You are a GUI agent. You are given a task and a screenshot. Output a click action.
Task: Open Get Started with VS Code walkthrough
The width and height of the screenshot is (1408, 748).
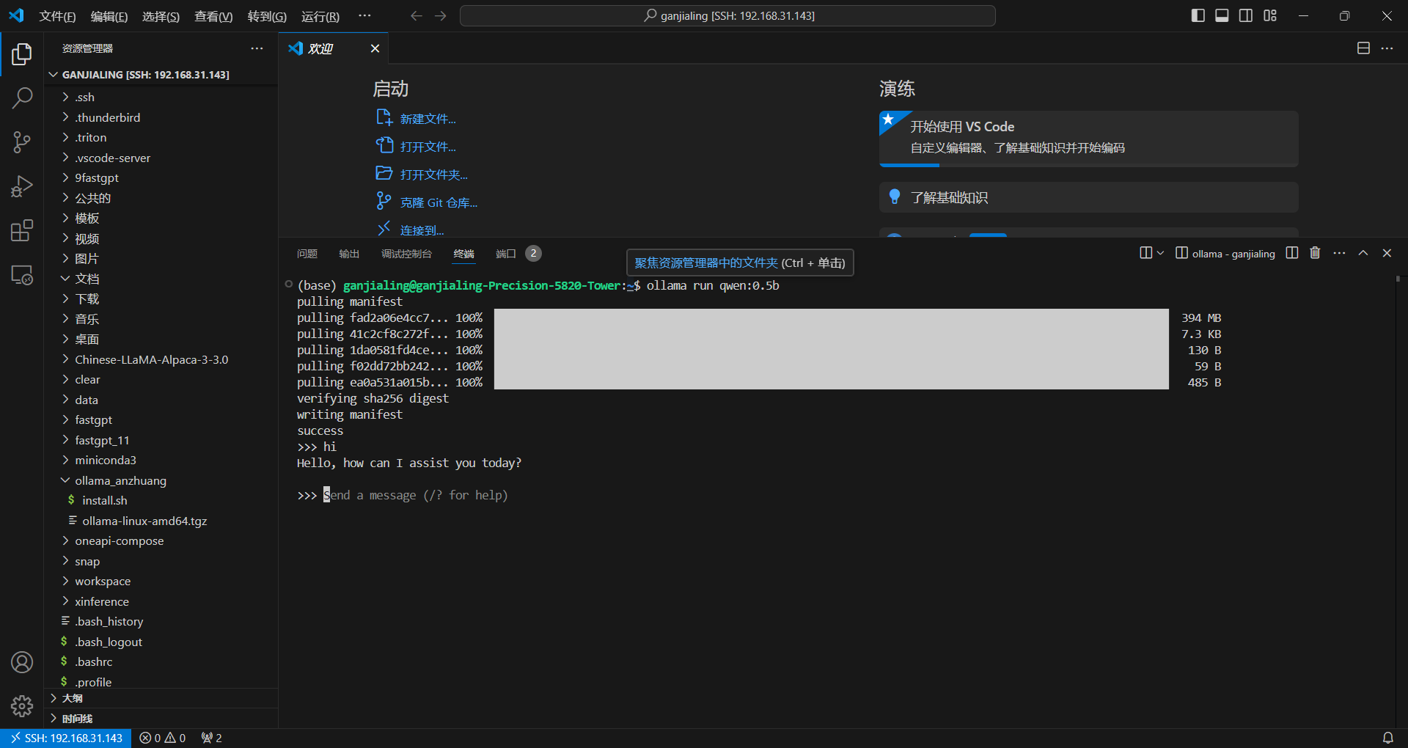(x=1088, y=139)
